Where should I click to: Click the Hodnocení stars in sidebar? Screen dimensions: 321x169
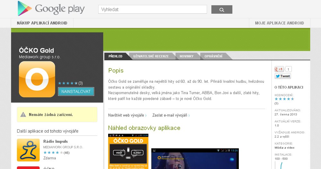point(284,99)
